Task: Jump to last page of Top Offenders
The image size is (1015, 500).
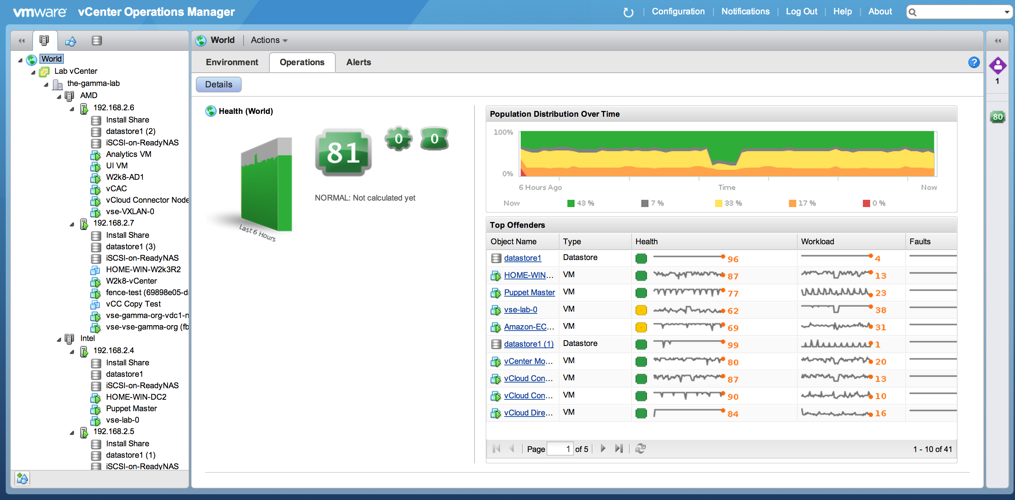Action: (619, 448)
